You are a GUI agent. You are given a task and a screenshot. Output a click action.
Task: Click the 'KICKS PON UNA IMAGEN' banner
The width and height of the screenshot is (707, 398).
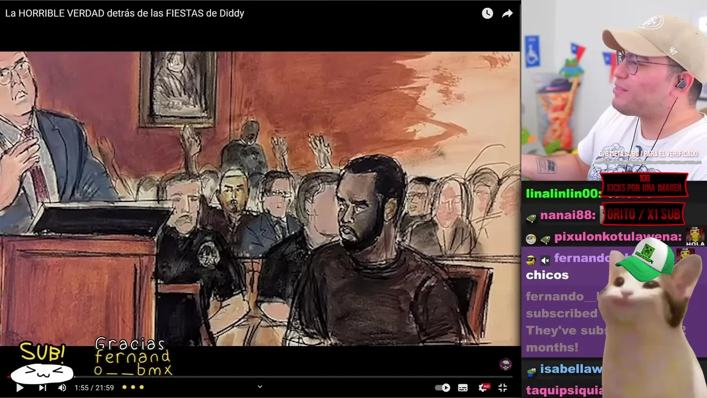pyautogui.click(x=644, y=184)
